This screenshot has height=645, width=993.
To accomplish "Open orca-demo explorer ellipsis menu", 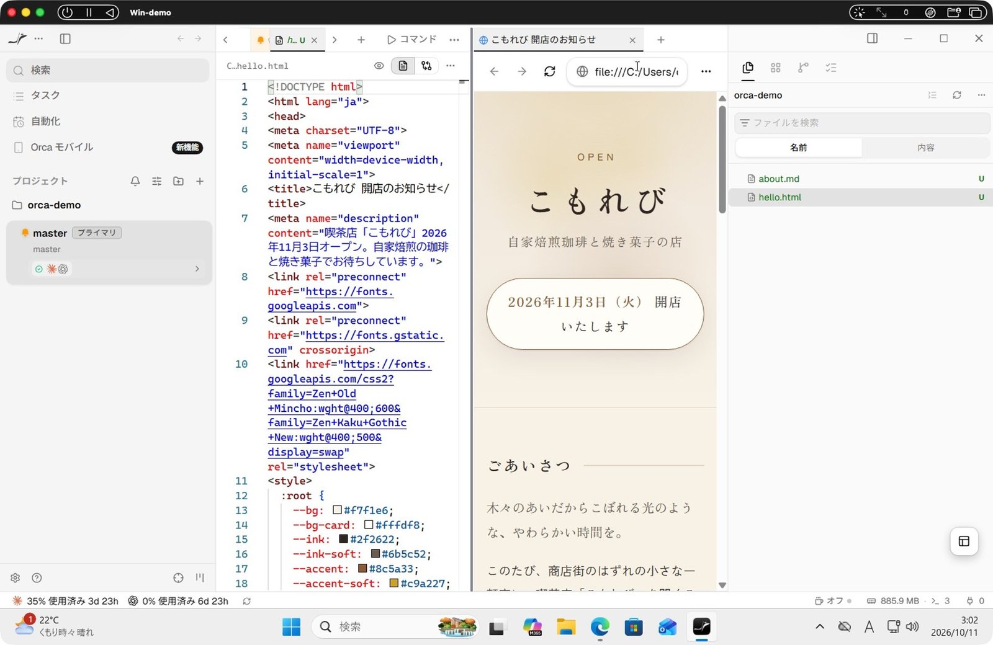I will [981, 95].
